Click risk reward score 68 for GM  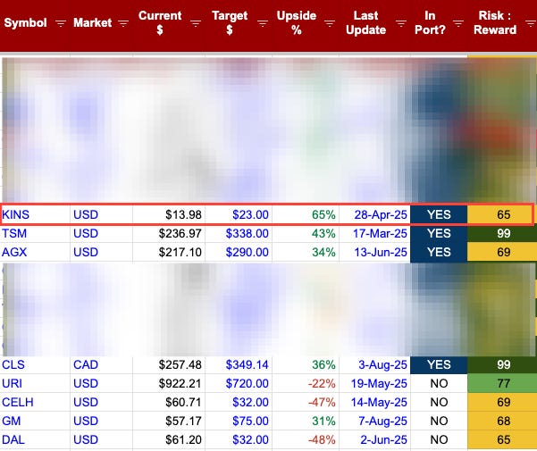point(502,421)
